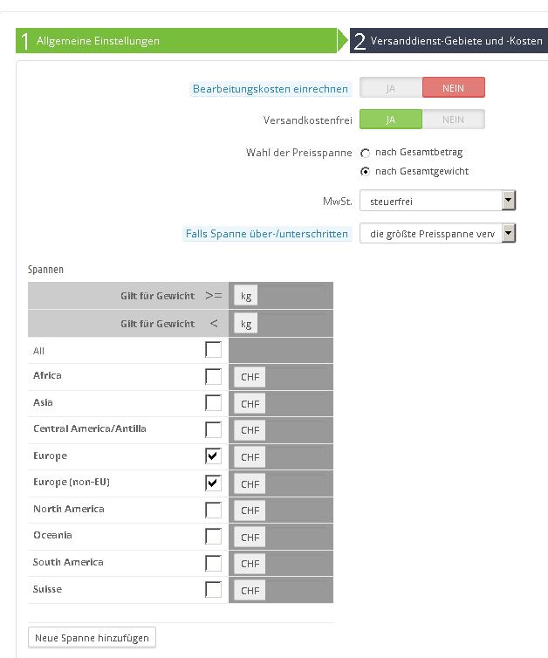Screen dimensions: 548x658
Task: Tick the Asia zone checkbox
Action: 213,403
